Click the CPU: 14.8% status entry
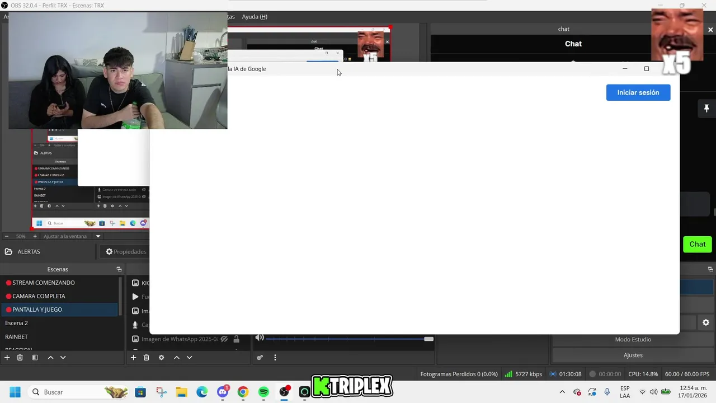The width and height of the screenshot is (716, 403). point(643,374)
